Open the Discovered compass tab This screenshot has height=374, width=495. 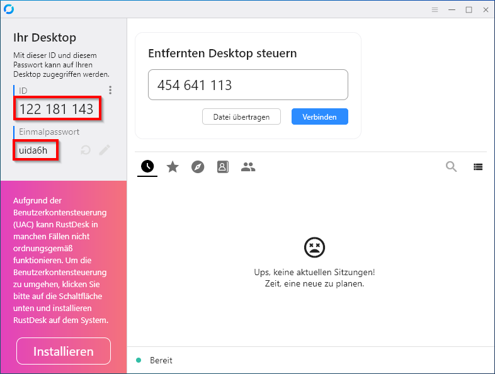tap(198, 167)
